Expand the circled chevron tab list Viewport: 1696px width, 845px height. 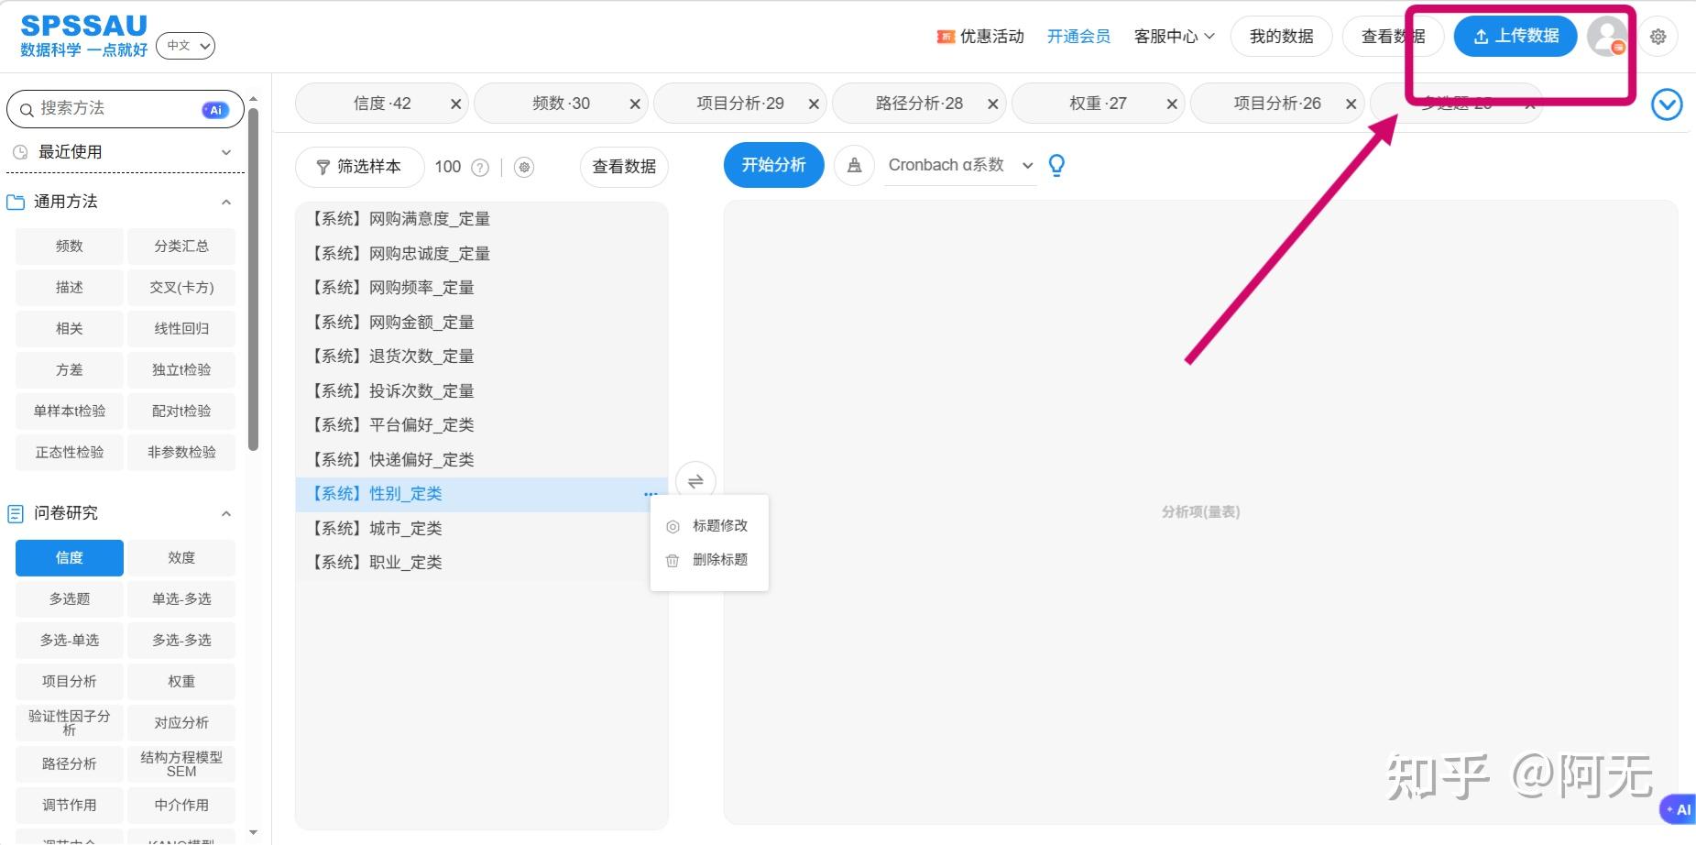coord(1667,104)
